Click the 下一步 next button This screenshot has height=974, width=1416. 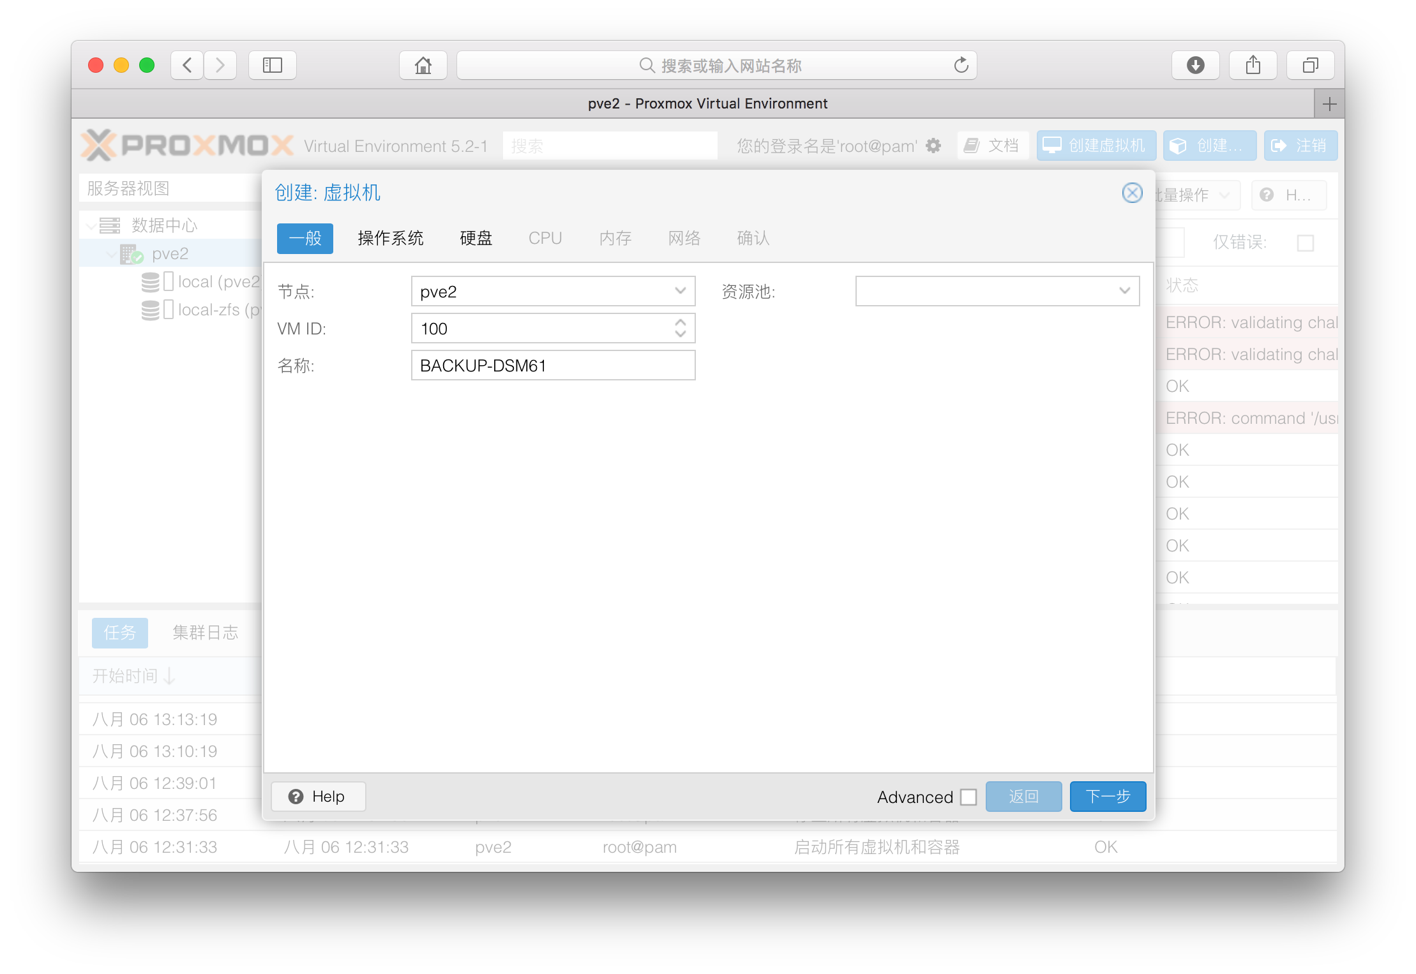pyautogui.click(x=1108, y=797)
